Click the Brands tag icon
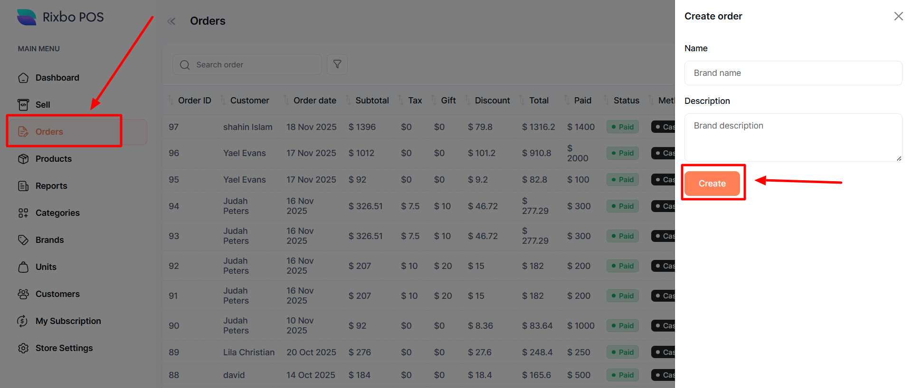Image resolution: width=912 pixels, height=388 pixels. click(23, 240)
